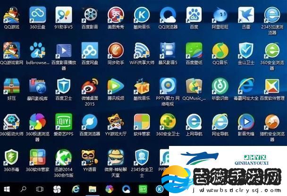
Task: Launch 同步助手 desktop icon
Action: (116, 51)
